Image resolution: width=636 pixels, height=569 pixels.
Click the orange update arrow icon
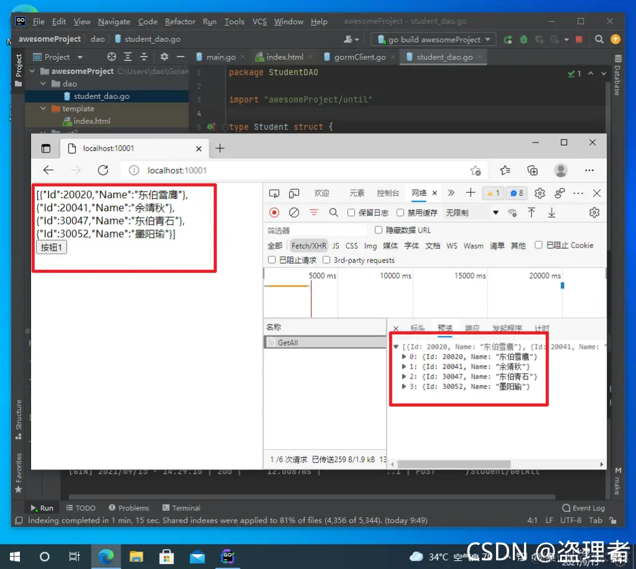point(615,39)
